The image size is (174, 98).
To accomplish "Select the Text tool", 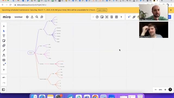I will click(4, 36).
